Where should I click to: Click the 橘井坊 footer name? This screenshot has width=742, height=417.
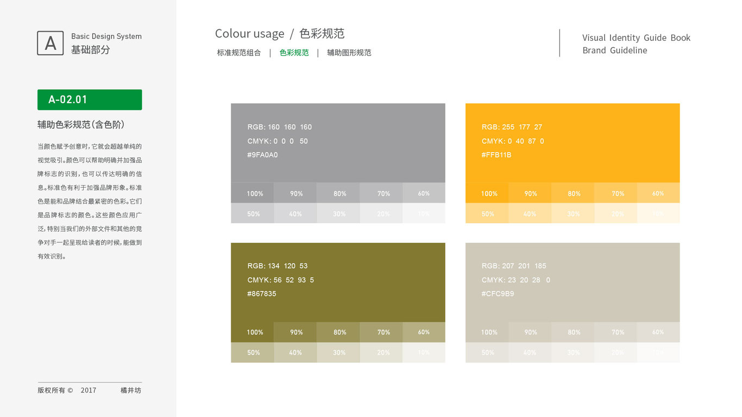tap(131, 390)
